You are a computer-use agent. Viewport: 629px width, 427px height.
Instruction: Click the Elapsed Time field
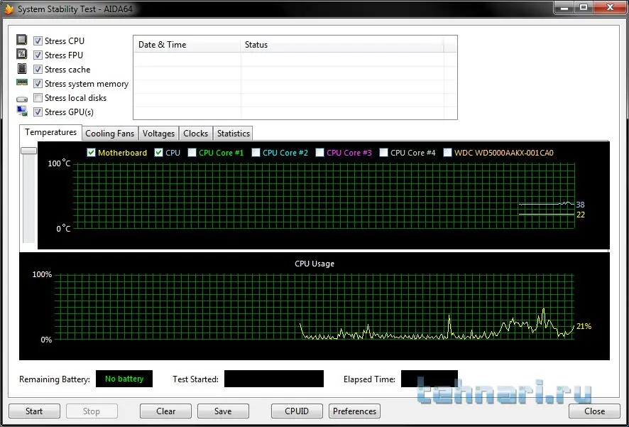tap(430, 379)
